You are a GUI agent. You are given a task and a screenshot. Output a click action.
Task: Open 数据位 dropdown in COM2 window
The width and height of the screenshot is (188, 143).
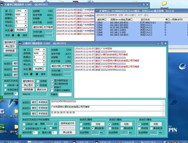tap(26, 18)
